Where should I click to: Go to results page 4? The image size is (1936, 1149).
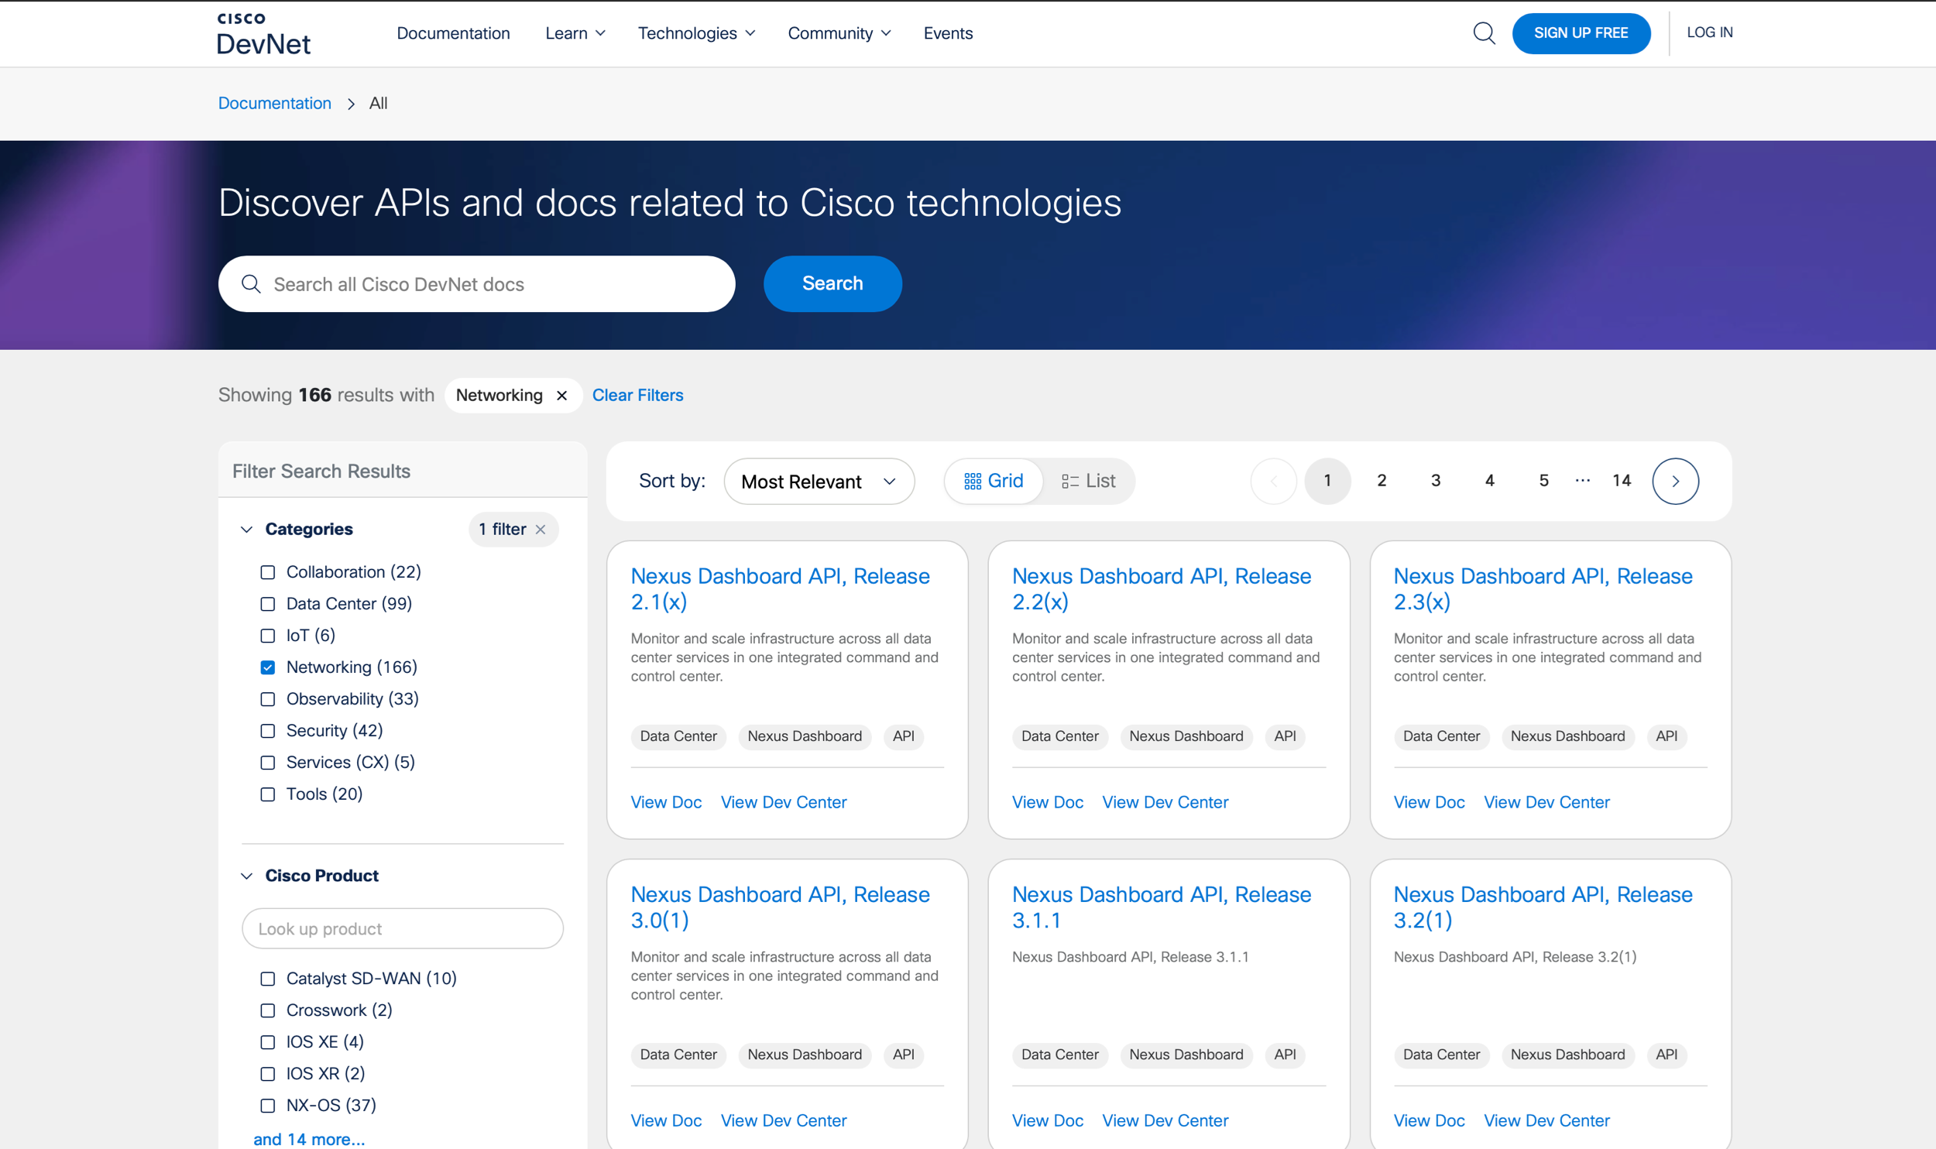tap(1489, 481)
